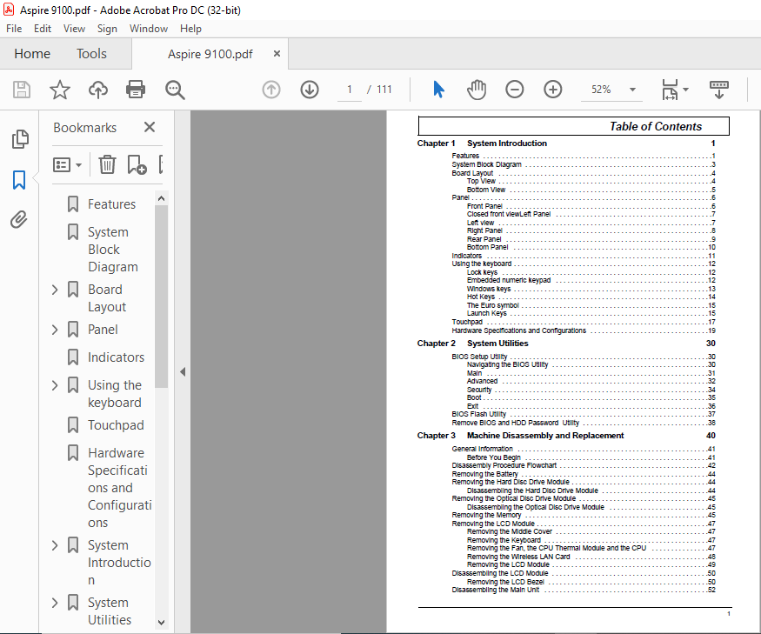This screenshot has height=634, width=761.
Task: Open the Find text magnifier icon
Action: pos(175,90)
